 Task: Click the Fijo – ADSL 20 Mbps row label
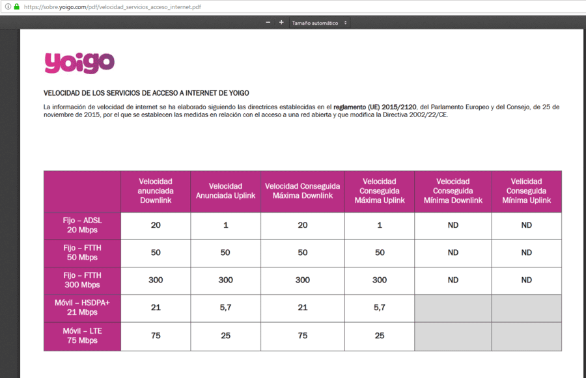82,226
